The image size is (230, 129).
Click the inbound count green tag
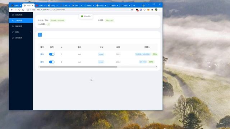[x=48, y=24]
